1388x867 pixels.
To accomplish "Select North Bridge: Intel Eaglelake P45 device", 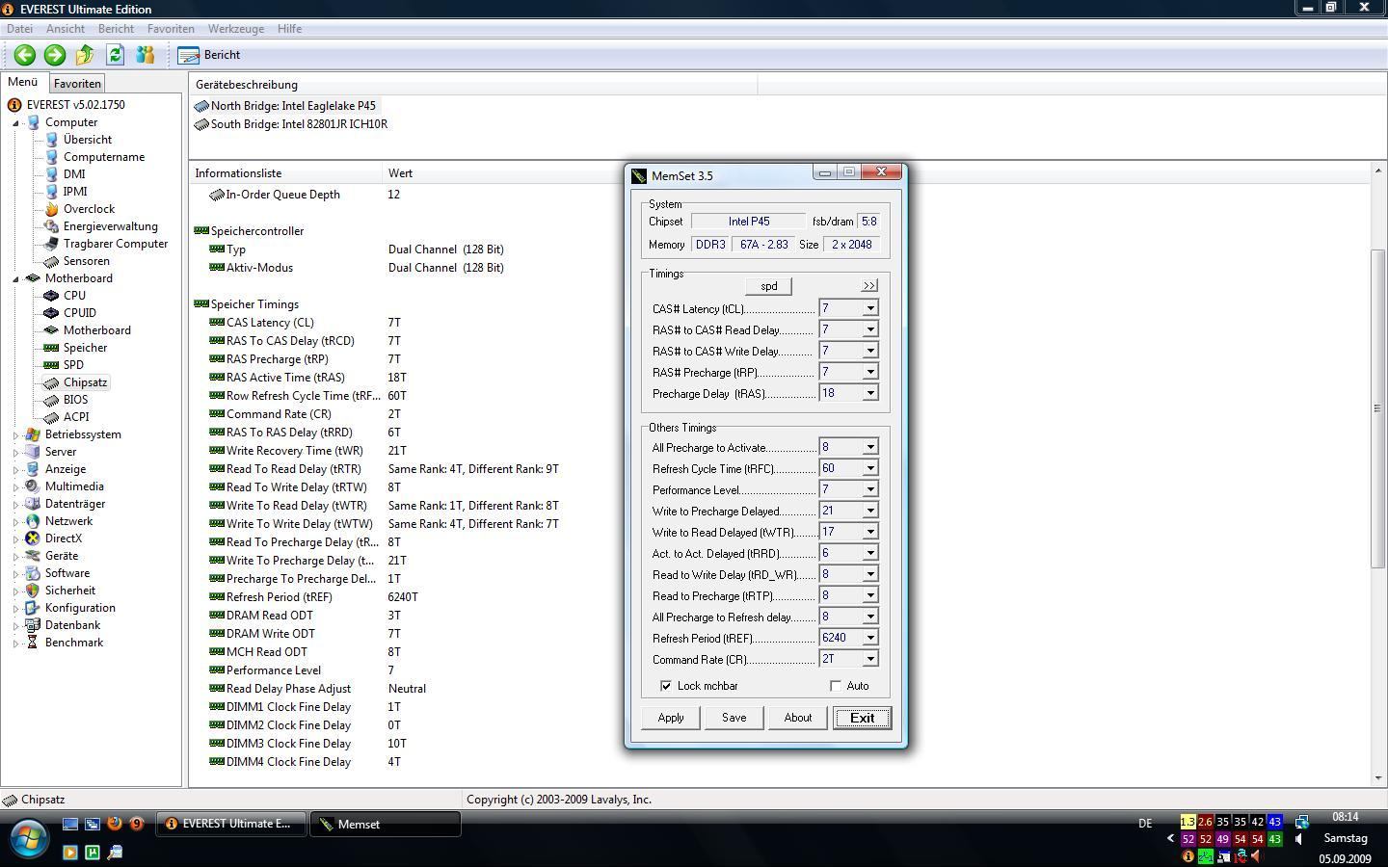I will (x=293, y=106).
